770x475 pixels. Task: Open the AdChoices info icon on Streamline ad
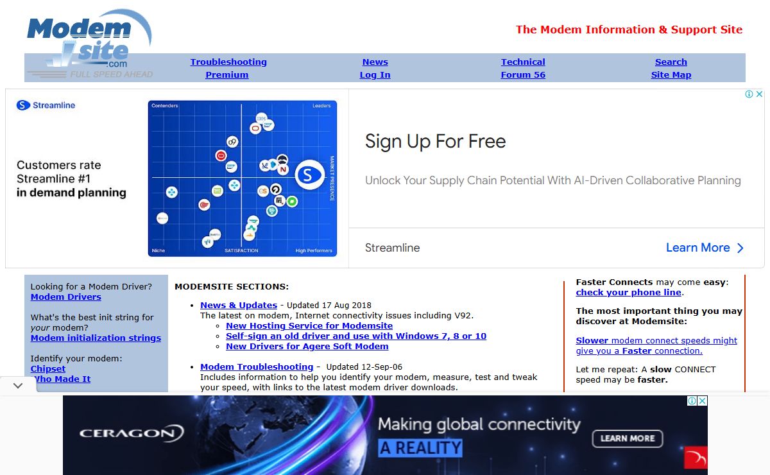pyautogui.click(x=749, y=94)
